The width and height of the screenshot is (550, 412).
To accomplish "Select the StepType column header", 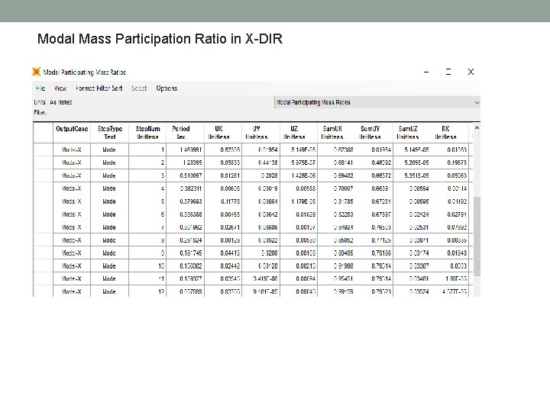I will tap(109, 133).
